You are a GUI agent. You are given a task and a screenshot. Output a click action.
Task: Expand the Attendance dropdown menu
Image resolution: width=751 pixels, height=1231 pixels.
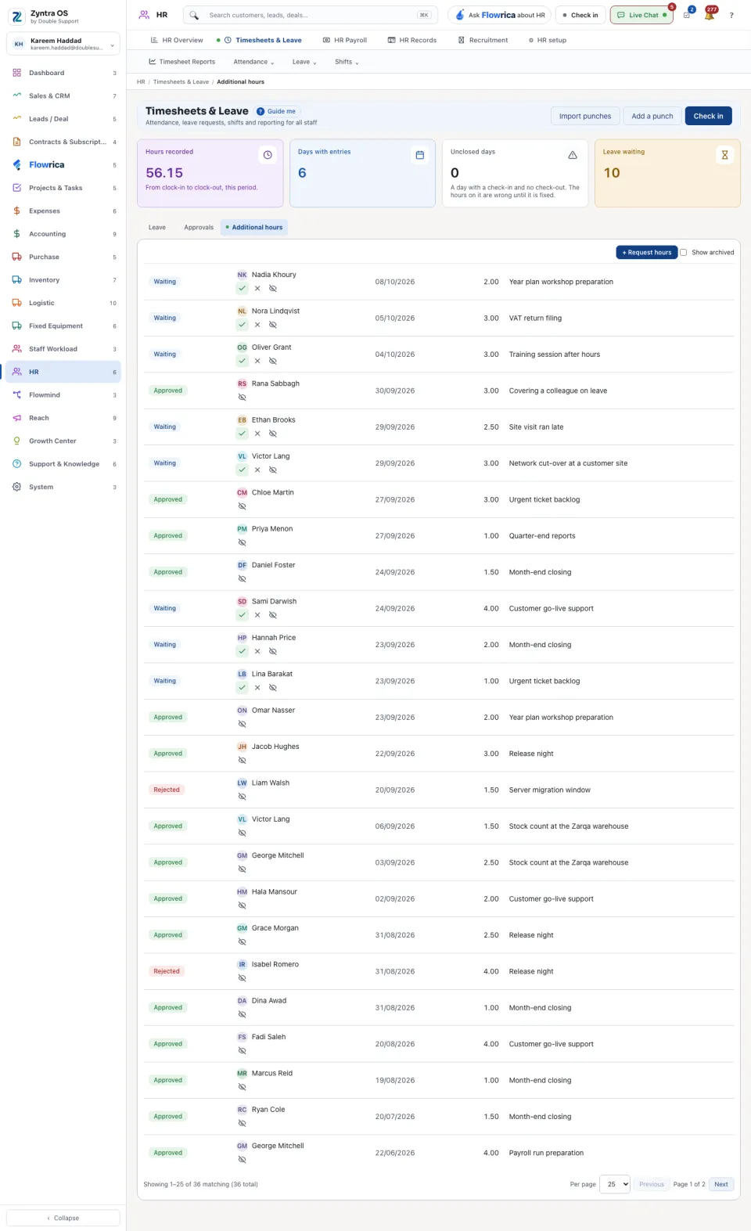(254, 62)
